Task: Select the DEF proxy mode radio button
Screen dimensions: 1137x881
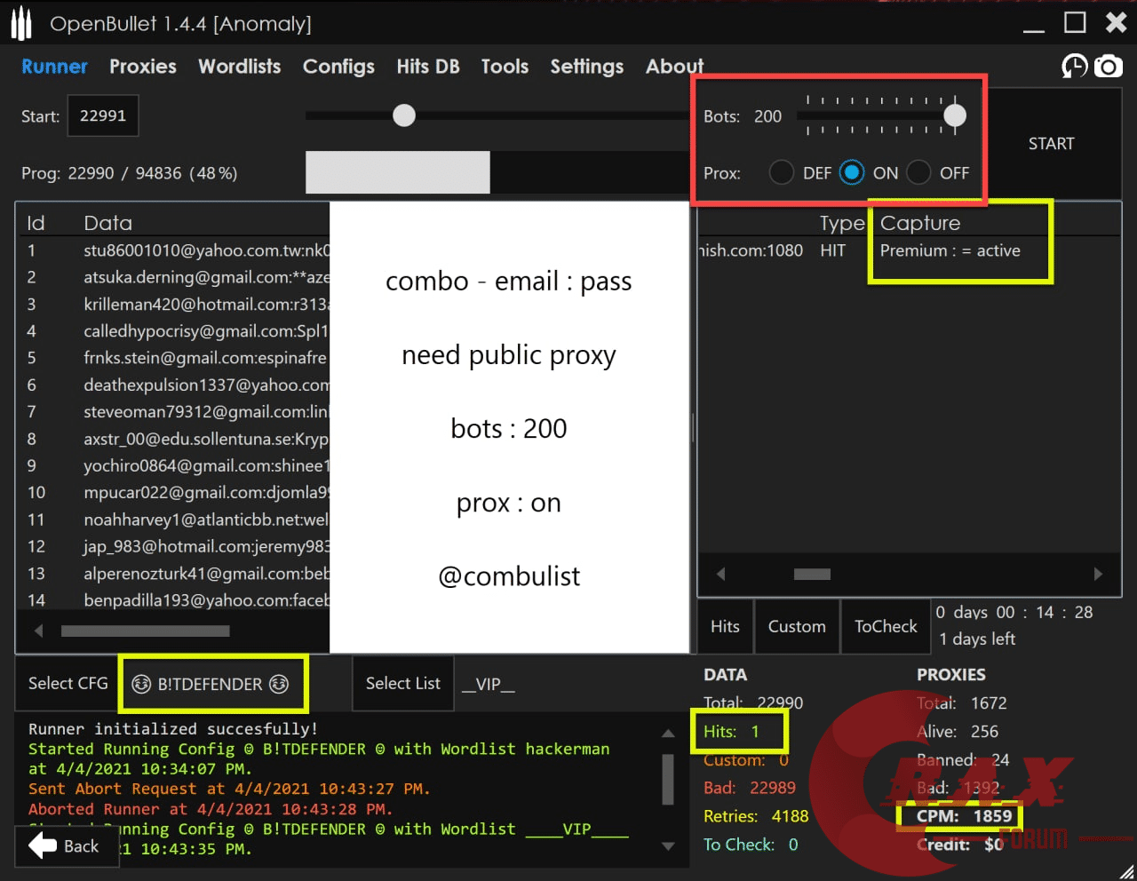Action: click(782, 172)
